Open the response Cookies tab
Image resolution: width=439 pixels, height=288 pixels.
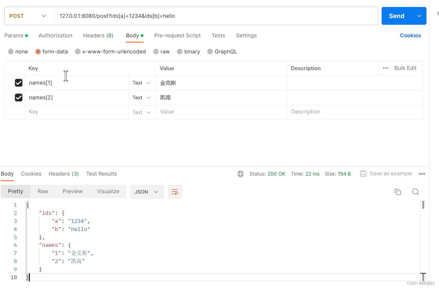point(31,174)
